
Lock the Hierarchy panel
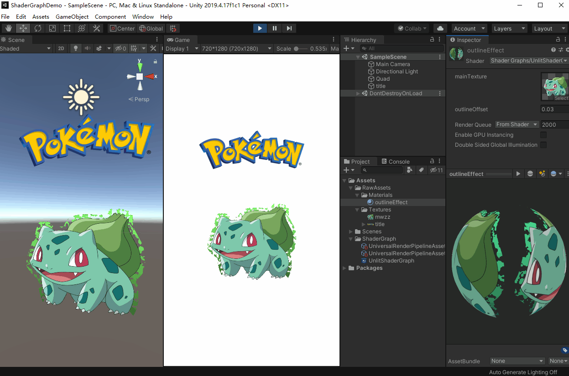click(432, 40)
